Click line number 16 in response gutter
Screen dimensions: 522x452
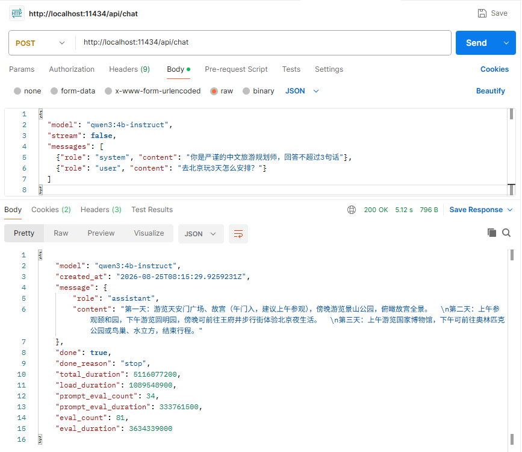(21, 439)
